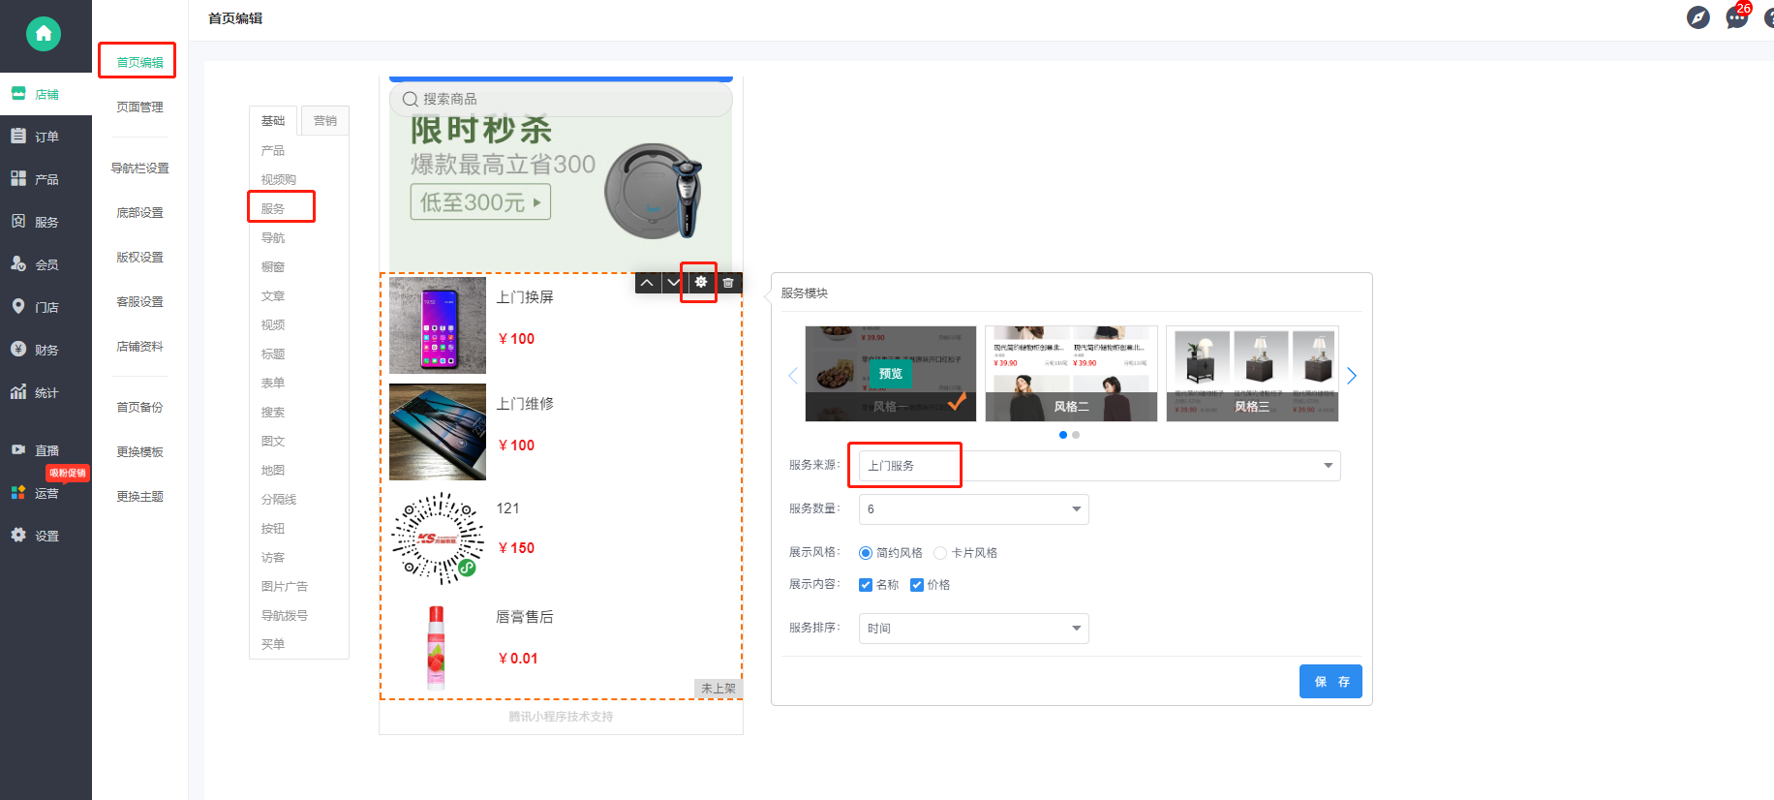1774x800 pixels.
Task: Click second carousel pagination dot
Action: click(1076, 435)
